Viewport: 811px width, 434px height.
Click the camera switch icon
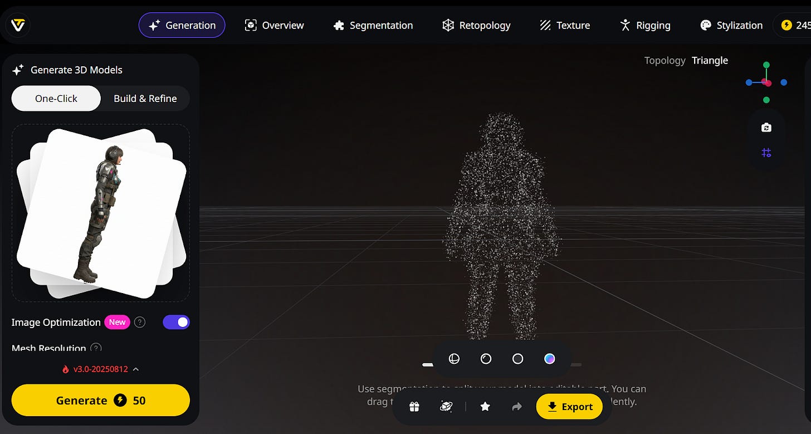[x=766, y=128]
